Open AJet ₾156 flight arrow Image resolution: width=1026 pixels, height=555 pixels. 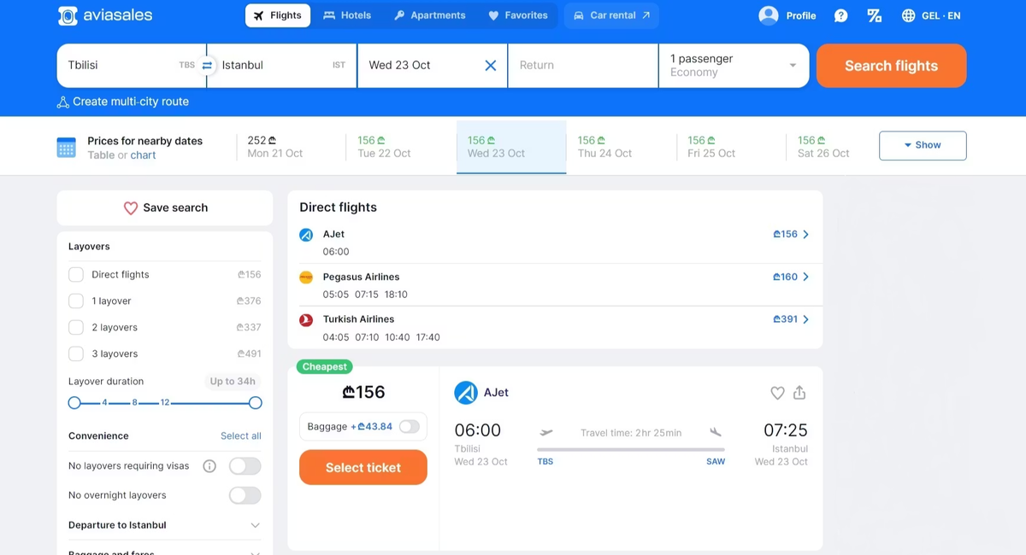click(805, 234)
